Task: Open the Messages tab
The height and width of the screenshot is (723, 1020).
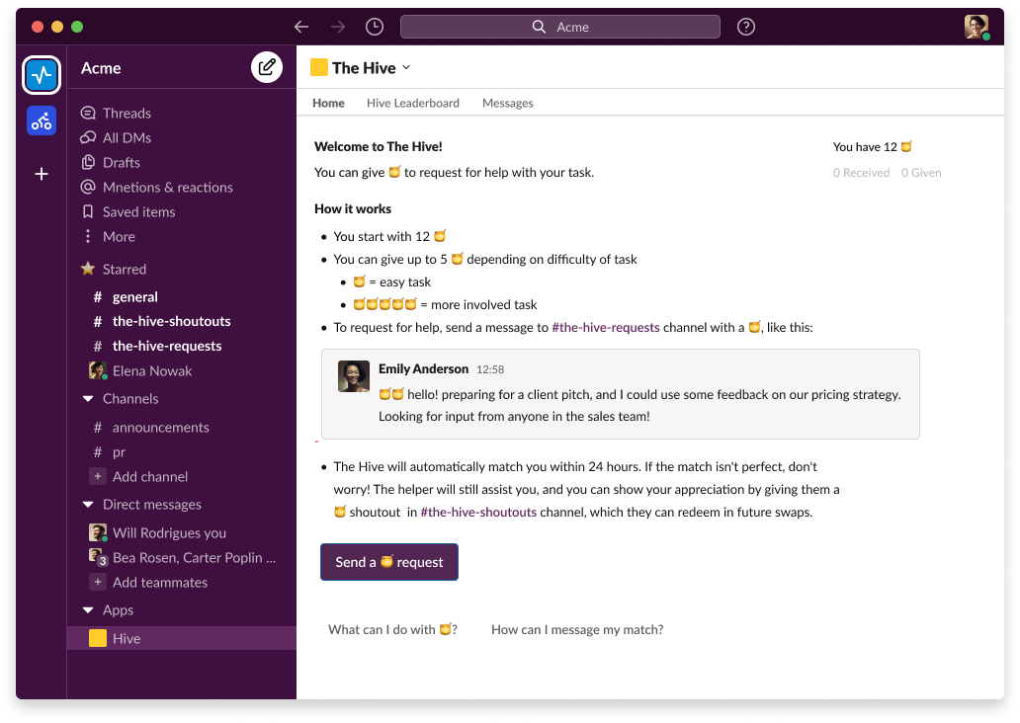Action: pyautogui.click(x=507, y=103)
